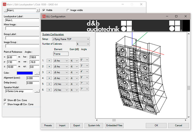Viewport: 194px width, 132px height.
Task: Click the plus button for cabinet row 1
Action: pyautogui.click(x=49, y=61)
